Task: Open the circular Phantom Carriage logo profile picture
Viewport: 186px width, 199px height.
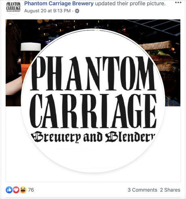Action: point(93,101)
